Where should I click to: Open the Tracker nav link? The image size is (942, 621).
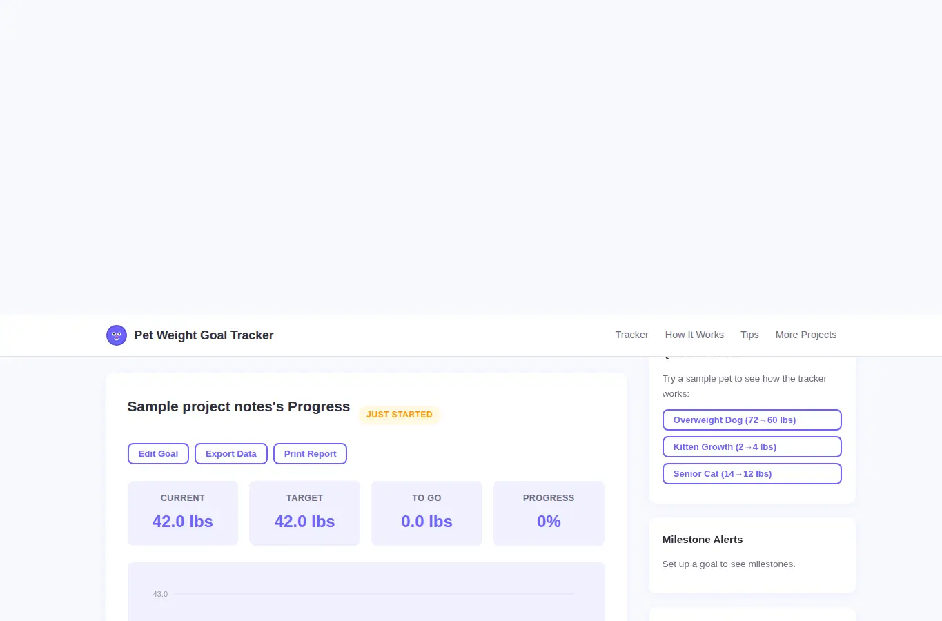[631, 335]
